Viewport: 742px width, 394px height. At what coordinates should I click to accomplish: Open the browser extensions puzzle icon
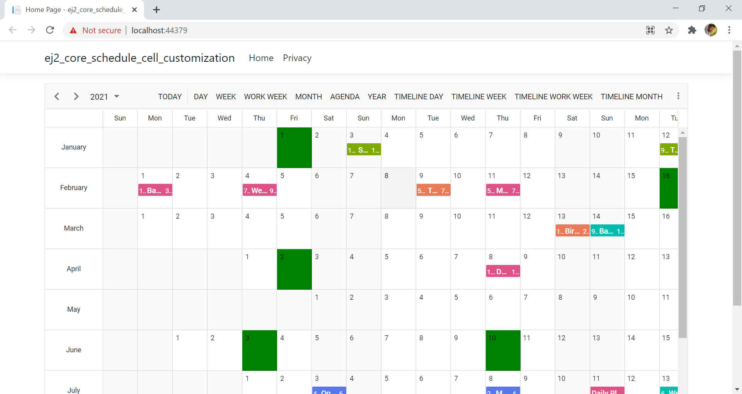coord(692,30)
